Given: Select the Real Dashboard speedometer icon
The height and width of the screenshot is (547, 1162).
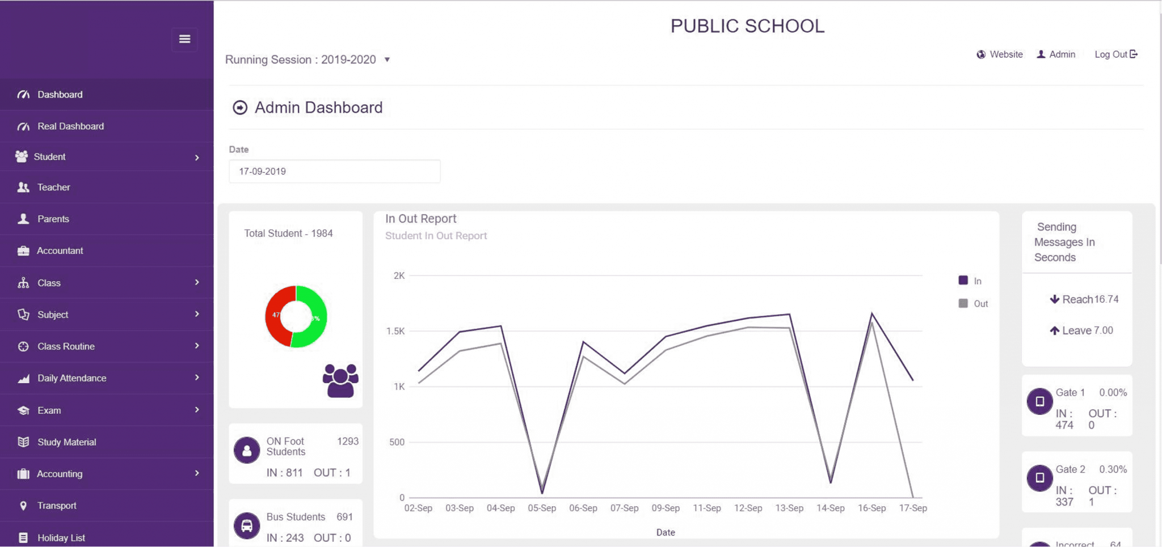Looking at the screenshot, I should (x=23, y=126).
